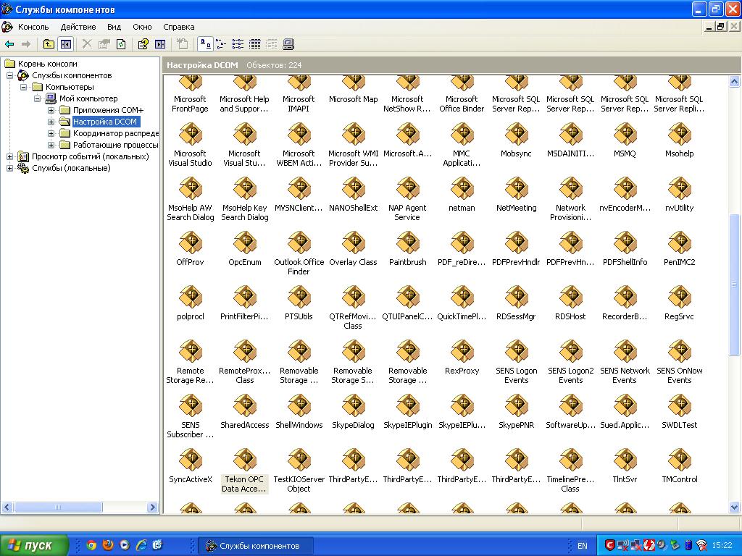Click the Refresh toolbar icon
The height and width of the screenshot is (556, 742).
[x=121, y=44]
